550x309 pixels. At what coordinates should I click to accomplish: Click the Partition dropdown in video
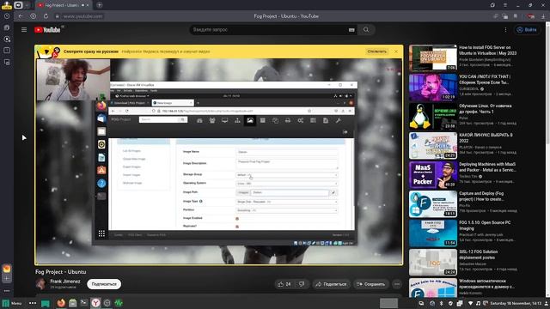pos(287,210)
